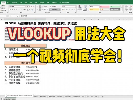
Task: Toggle middle vertical alignment
Action: 40,7
